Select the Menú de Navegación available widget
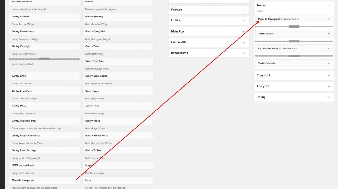Screen dimensions: 338x189 point(44,180)
